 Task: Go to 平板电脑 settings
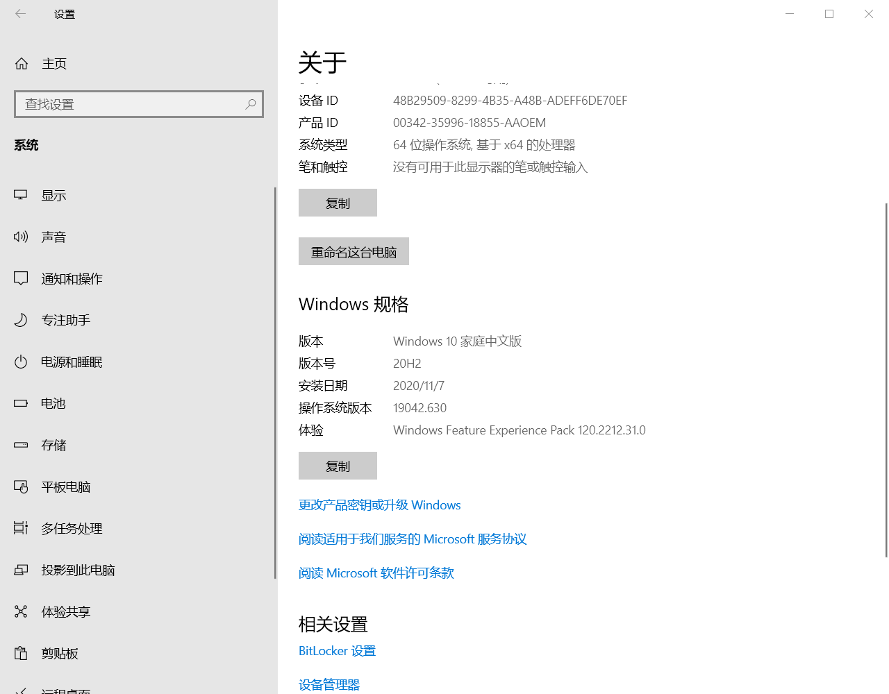click(x=66, y=486)
